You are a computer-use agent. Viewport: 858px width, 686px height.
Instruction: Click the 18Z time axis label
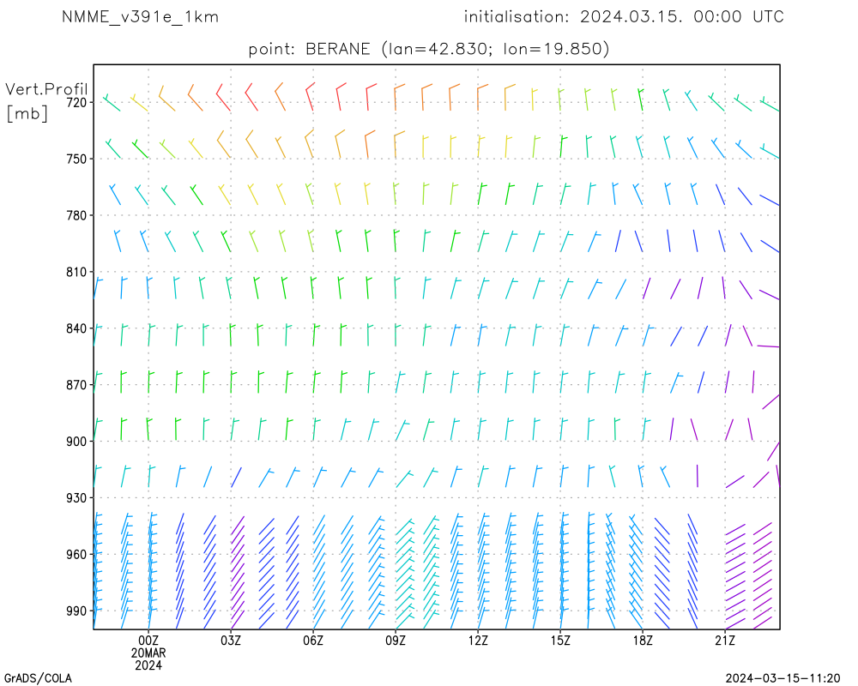pos(643,641)
